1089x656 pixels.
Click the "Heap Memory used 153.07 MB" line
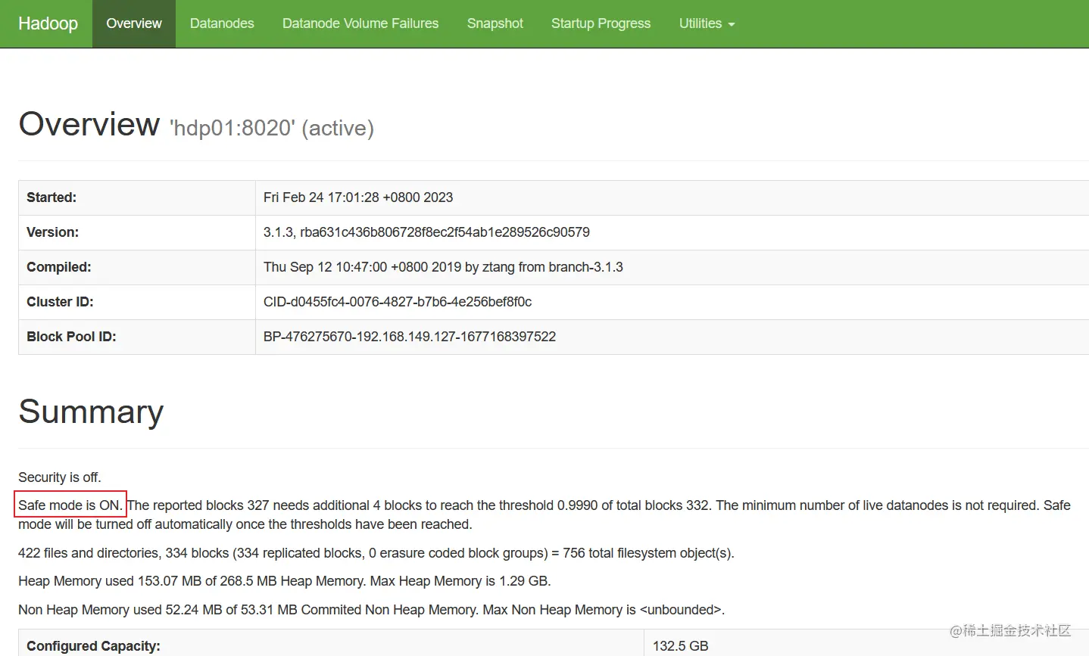click(285, 581)
